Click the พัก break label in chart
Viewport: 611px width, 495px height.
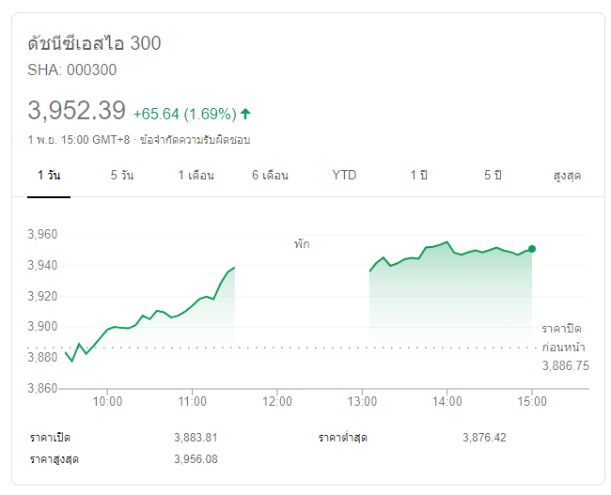pyautogui.click(x=301, y=244)
